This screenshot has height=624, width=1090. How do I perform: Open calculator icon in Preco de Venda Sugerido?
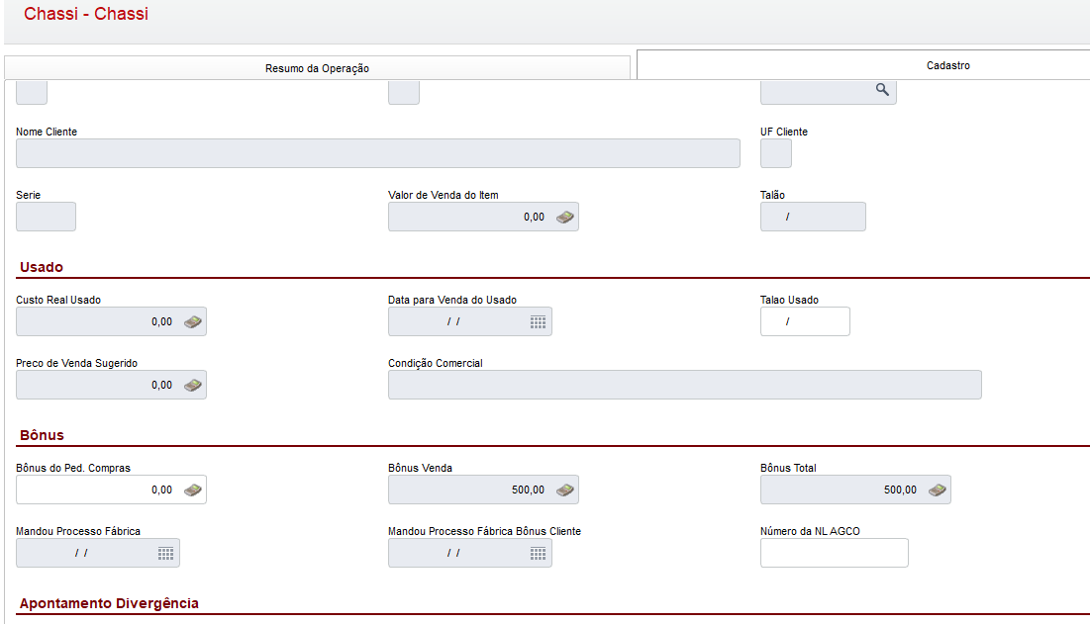point(193,386)
